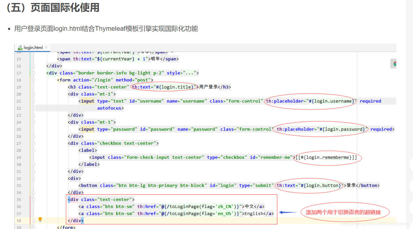This screenshot has width=413, height=229.
Task: Click the English anchor code on line 37
Action: point(177,213)
